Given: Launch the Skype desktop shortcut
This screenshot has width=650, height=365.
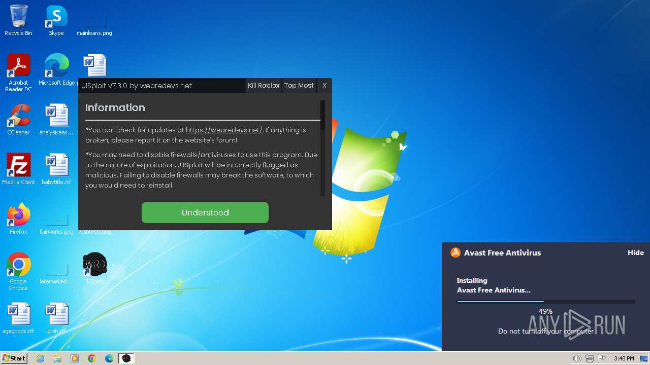Looking at the screenshot, I should (56, 20).
